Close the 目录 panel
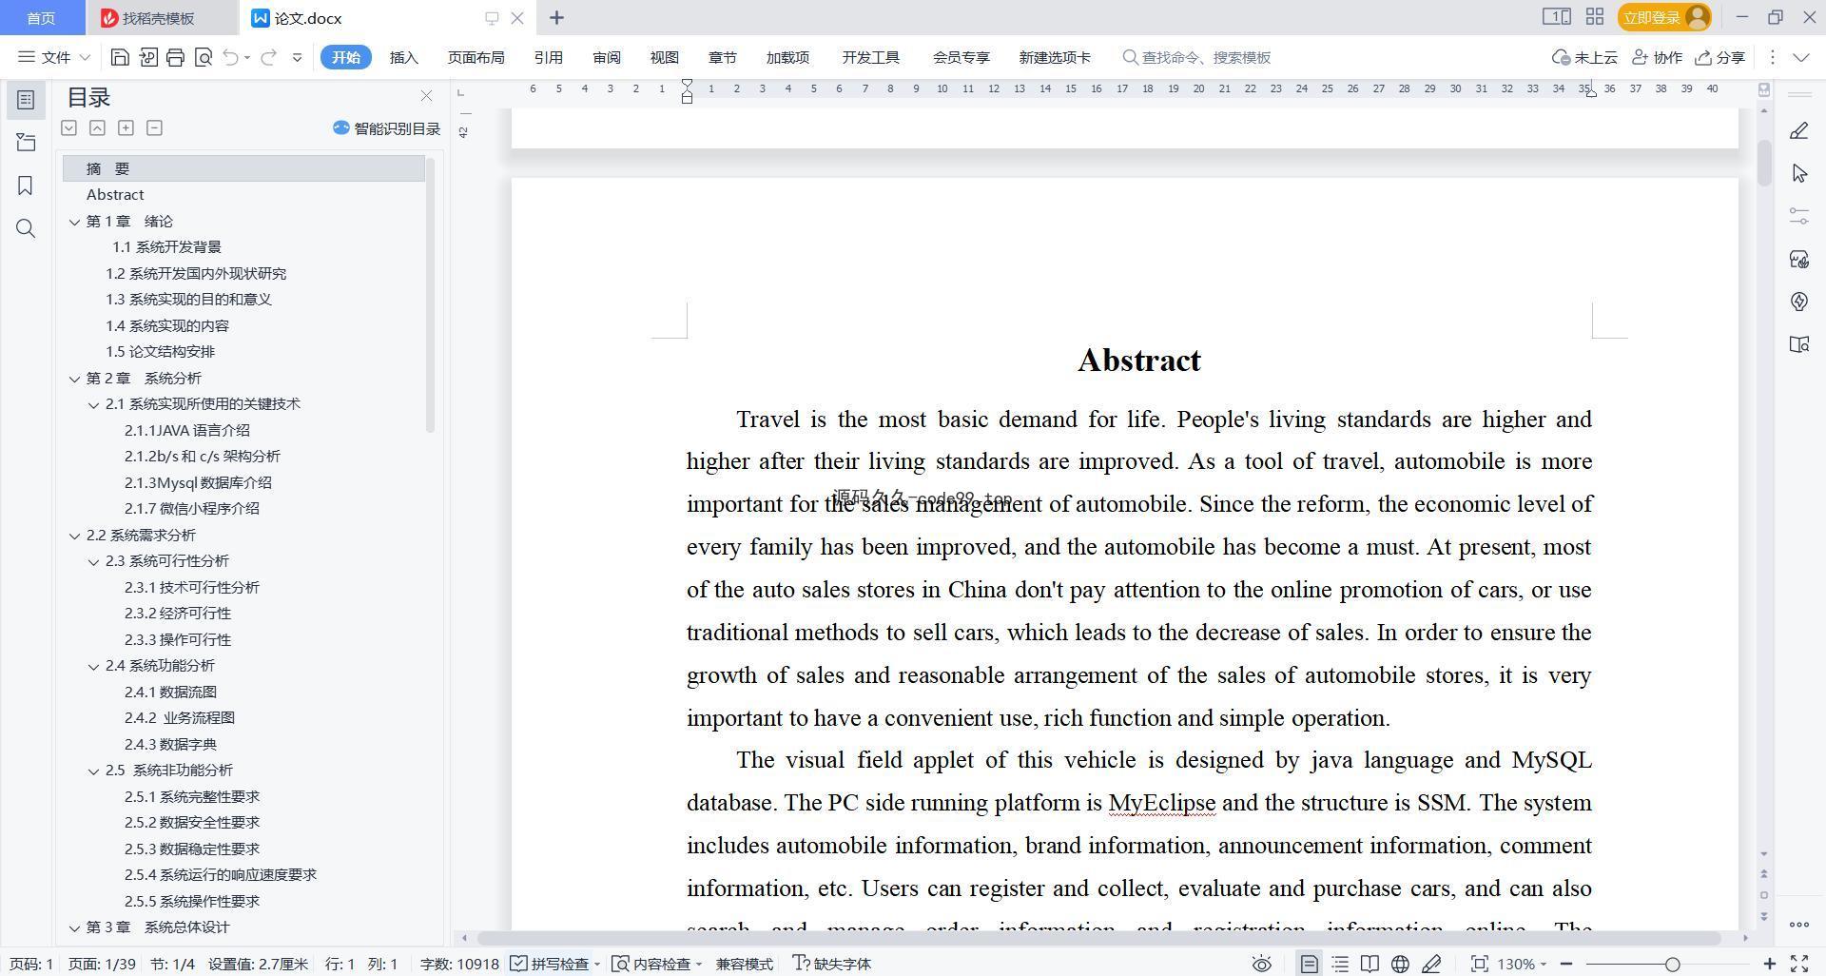The width and height of the screenshot is (1826, 976). click(426, 96)
